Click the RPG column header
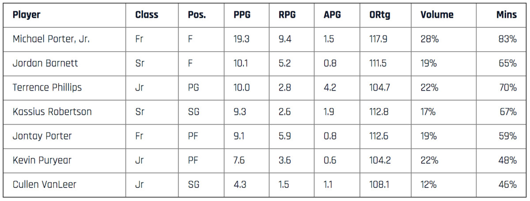 pyautogui.click(x=287, y=15)
